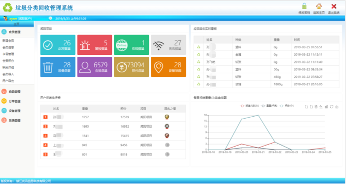
Task: Click the 返回主页 house icon
Action: pos(318,6)
